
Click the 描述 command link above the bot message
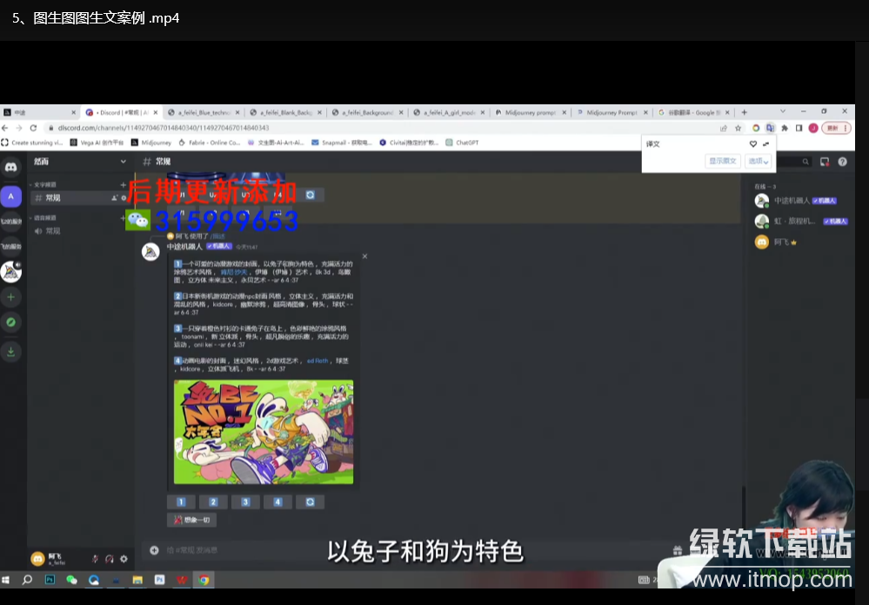click(217, 236)
